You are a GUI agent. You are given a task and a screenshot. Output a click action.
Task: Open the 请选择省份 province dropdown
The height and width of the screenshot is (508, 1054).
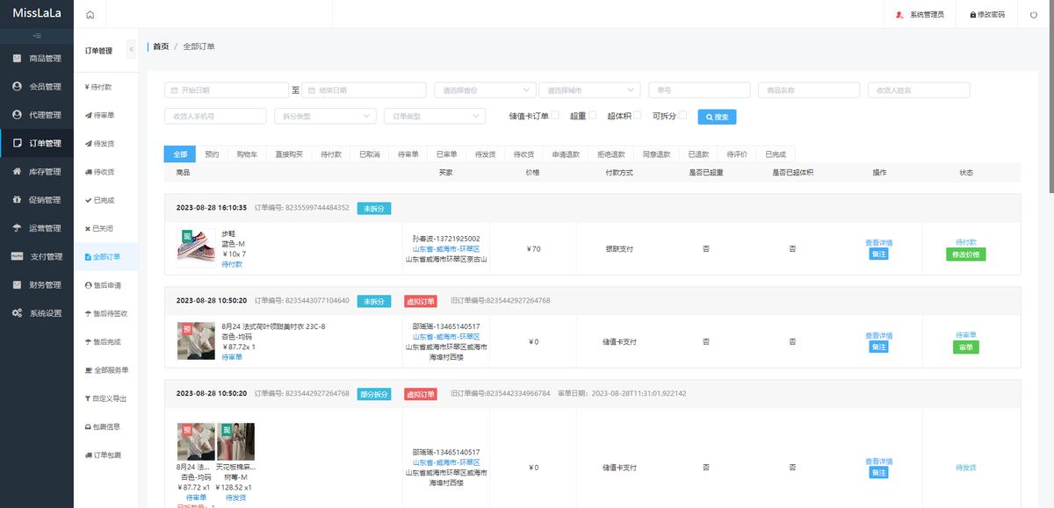click(485, 89)
